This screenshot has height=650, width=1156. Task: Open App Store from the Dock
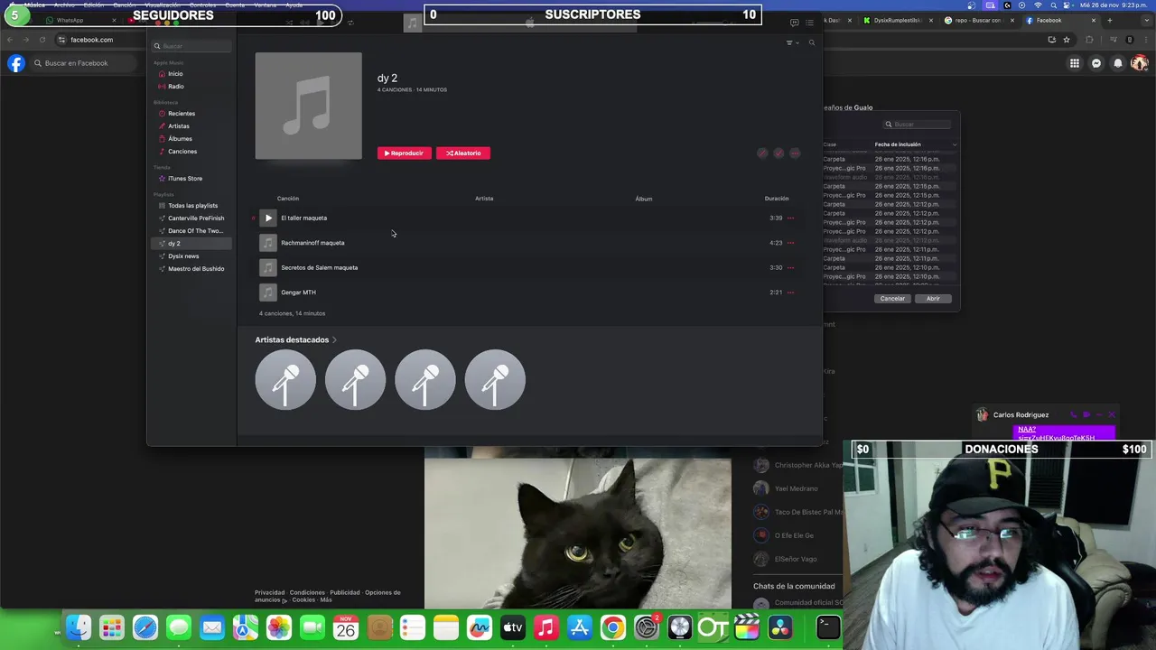(580, 627)
